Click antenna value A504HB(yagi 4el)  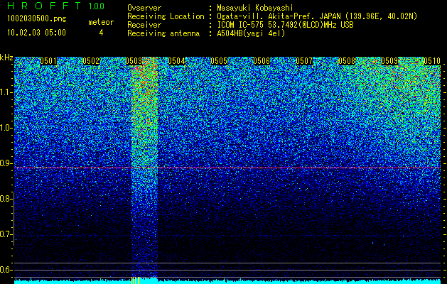(x=251, y=33)
